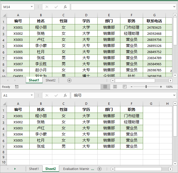Viewport: 178px width, 173px height.
Task: Click sheet tabs overflow ellipsis in lower window
Action: pos(93,169)
